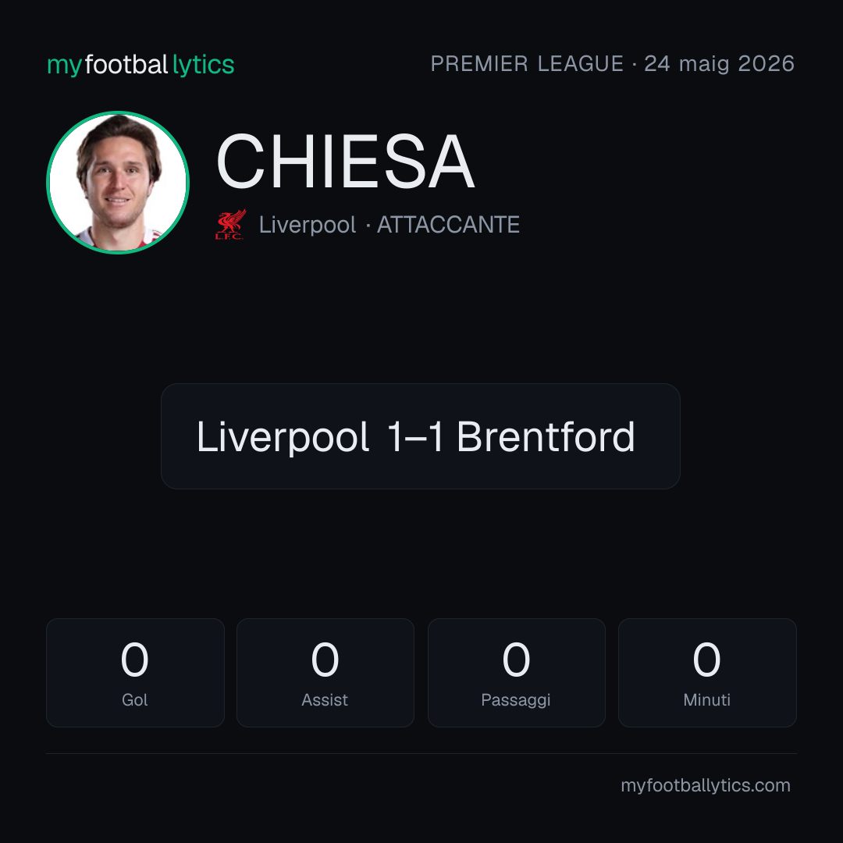Open the myfootballytics.com footer link

(706, 785)
